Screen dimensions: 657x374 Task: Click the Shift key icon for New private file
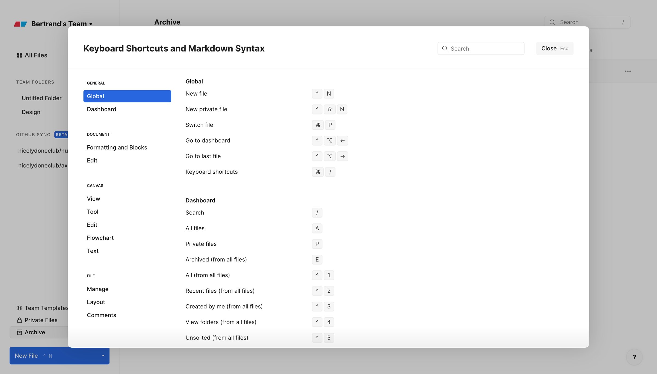330,109
